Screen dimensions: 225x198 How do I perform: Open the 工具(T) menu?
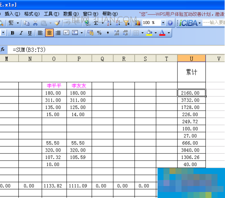click(x=51, y=14)
